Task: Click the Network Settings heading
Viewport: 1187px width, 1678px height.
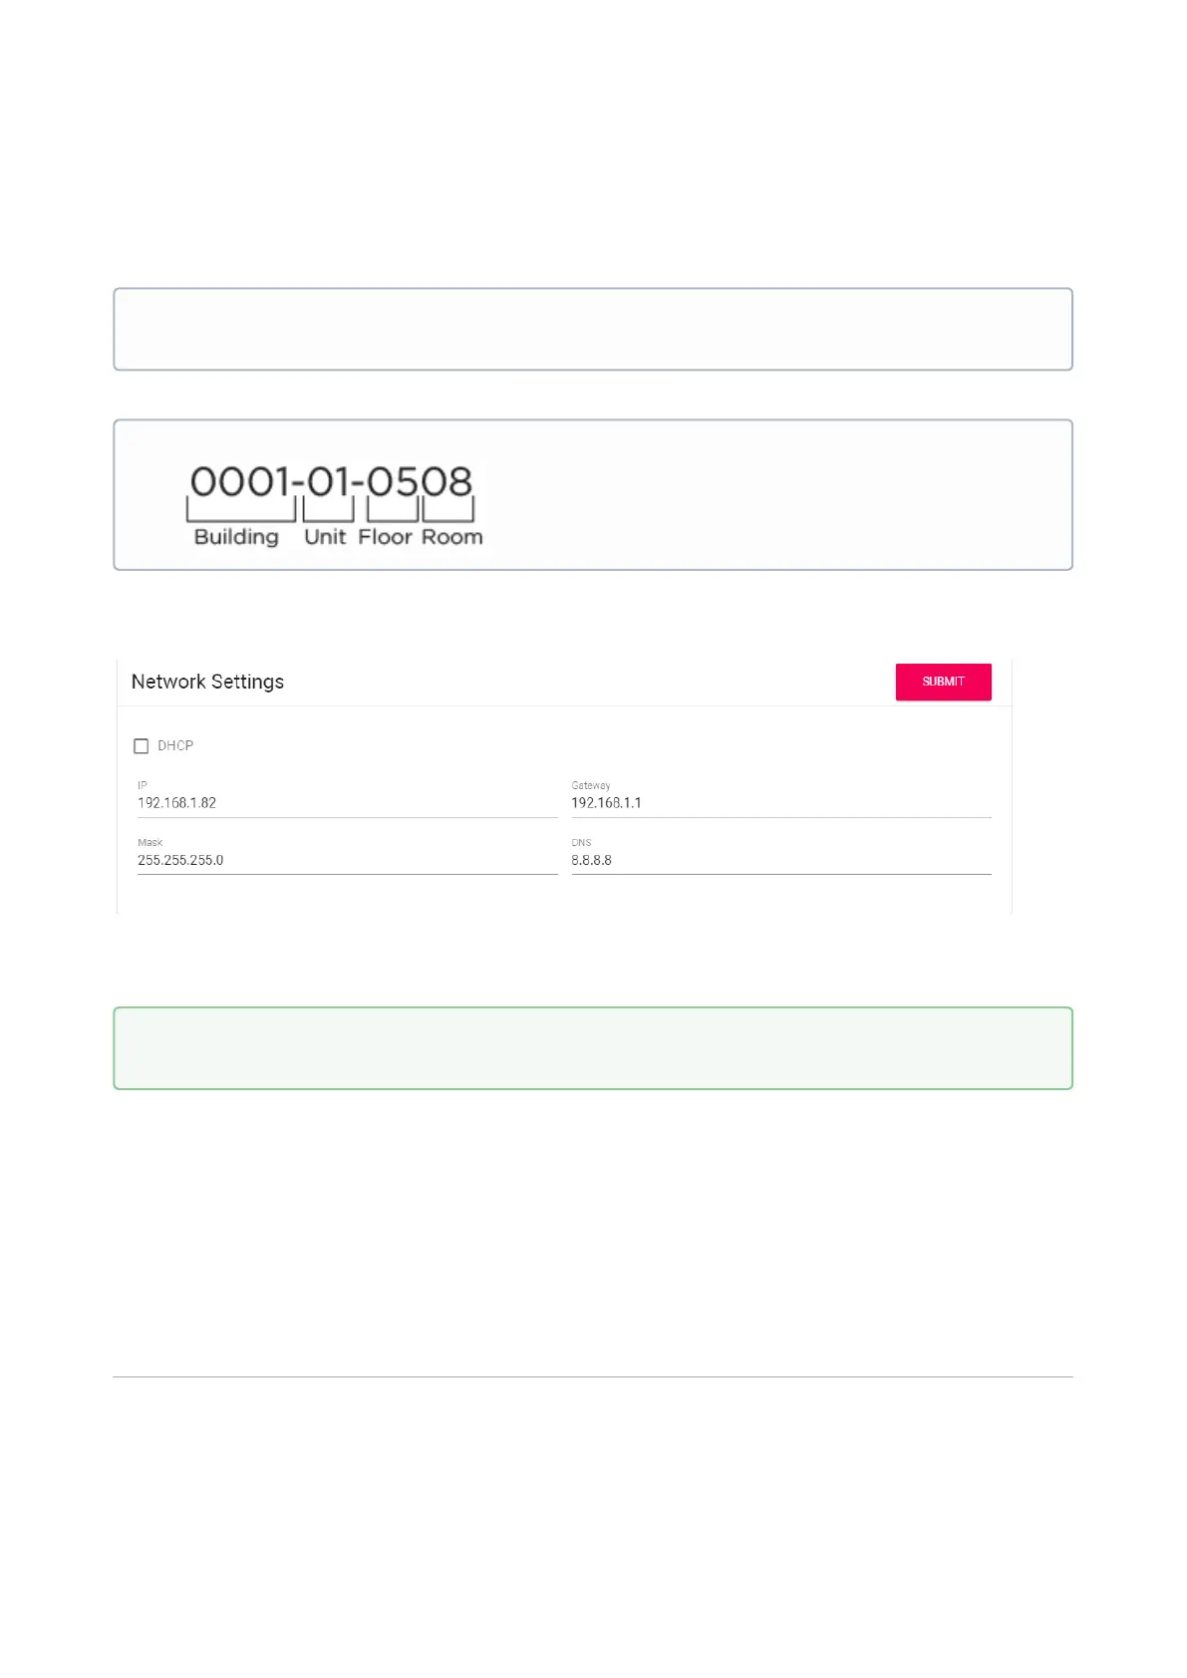Action: click(207, 682)
